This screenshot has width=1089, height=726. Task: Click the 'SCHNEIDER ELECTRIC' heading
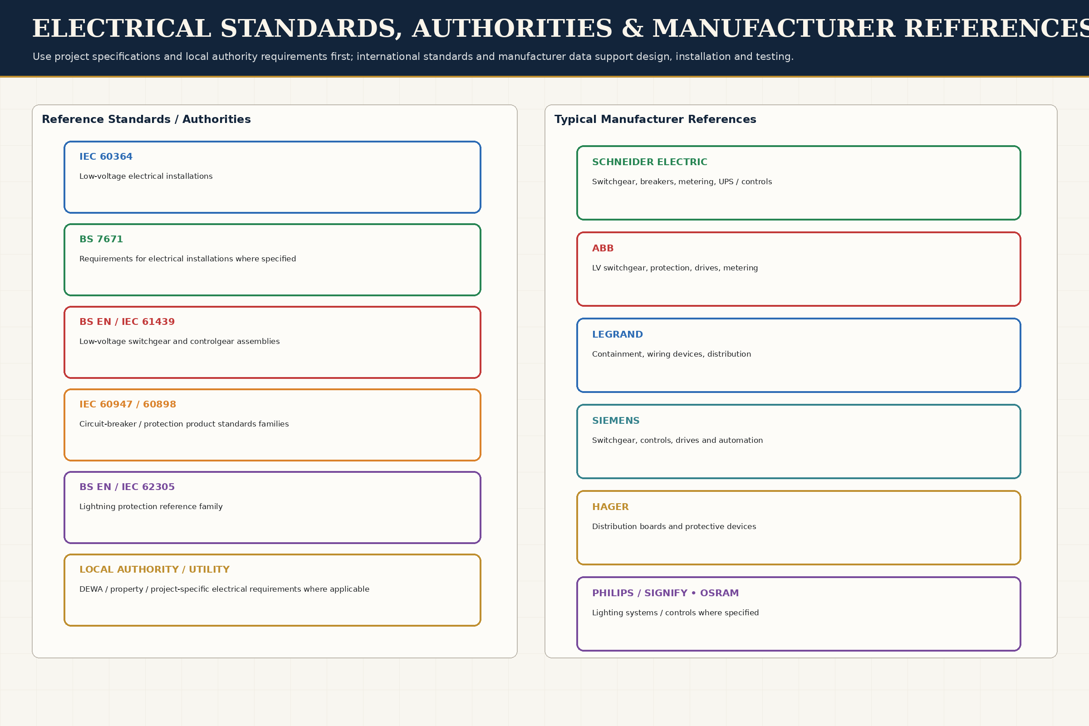pos(650,162)
